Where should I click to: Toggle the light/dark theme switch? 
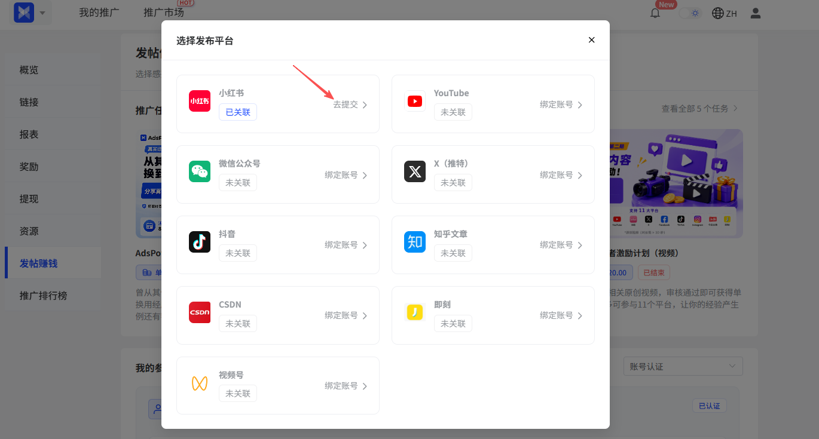pyautogui.click(x=690, y=13)
